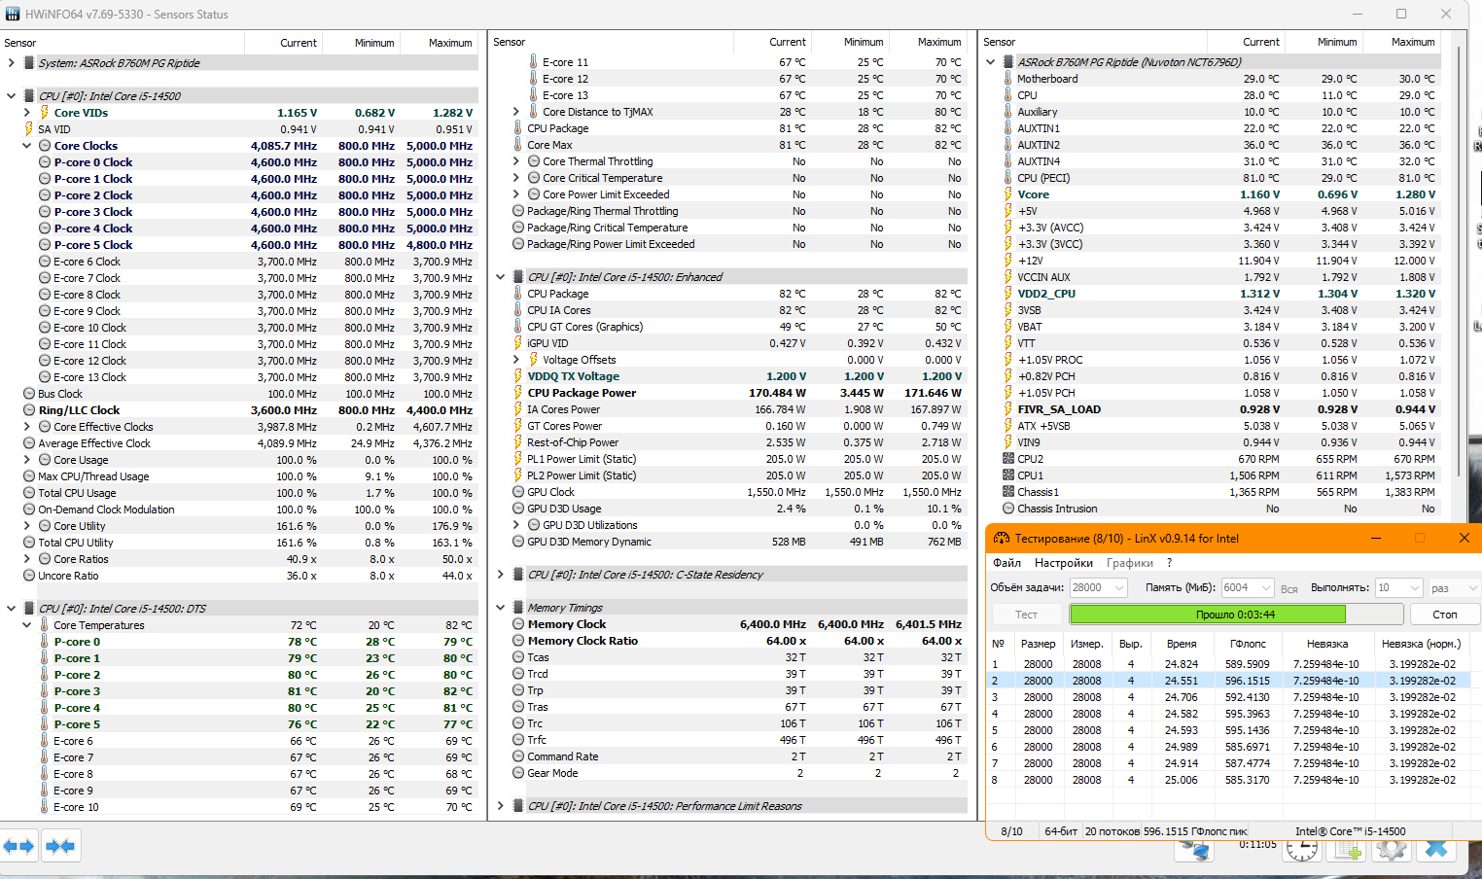Click the thermometer icon beside Motherboard row

pyautogui.click(x=1007, y=79)
